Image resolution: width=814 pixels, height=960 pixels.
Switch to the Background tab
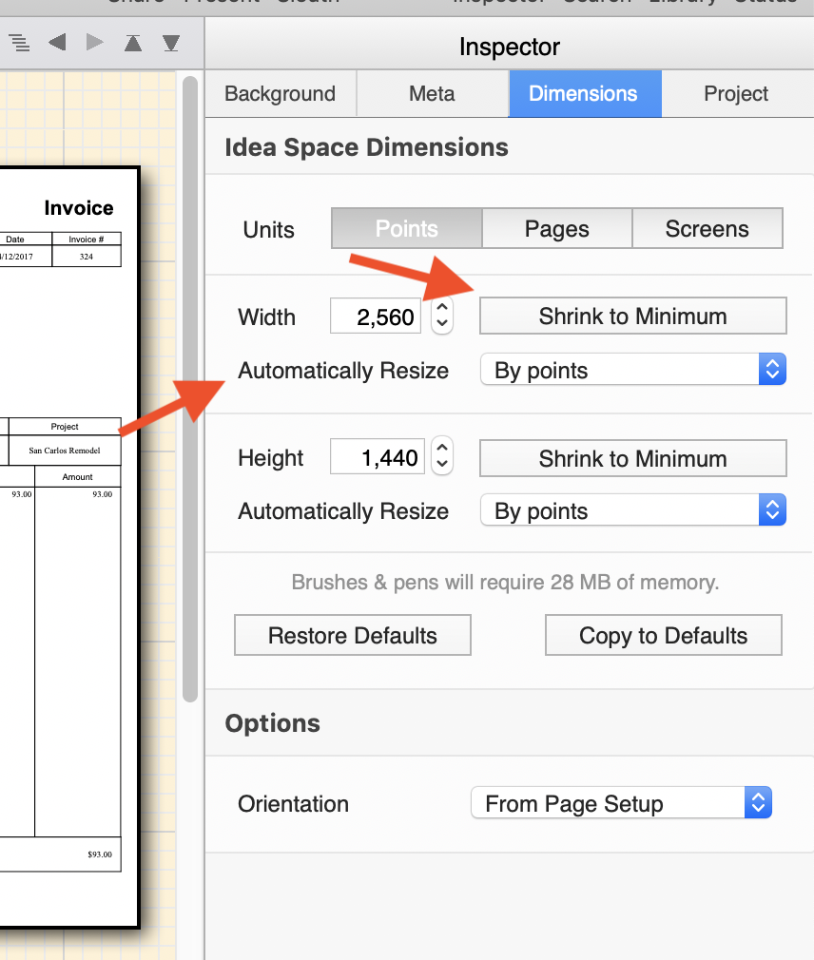pos(280,94)
